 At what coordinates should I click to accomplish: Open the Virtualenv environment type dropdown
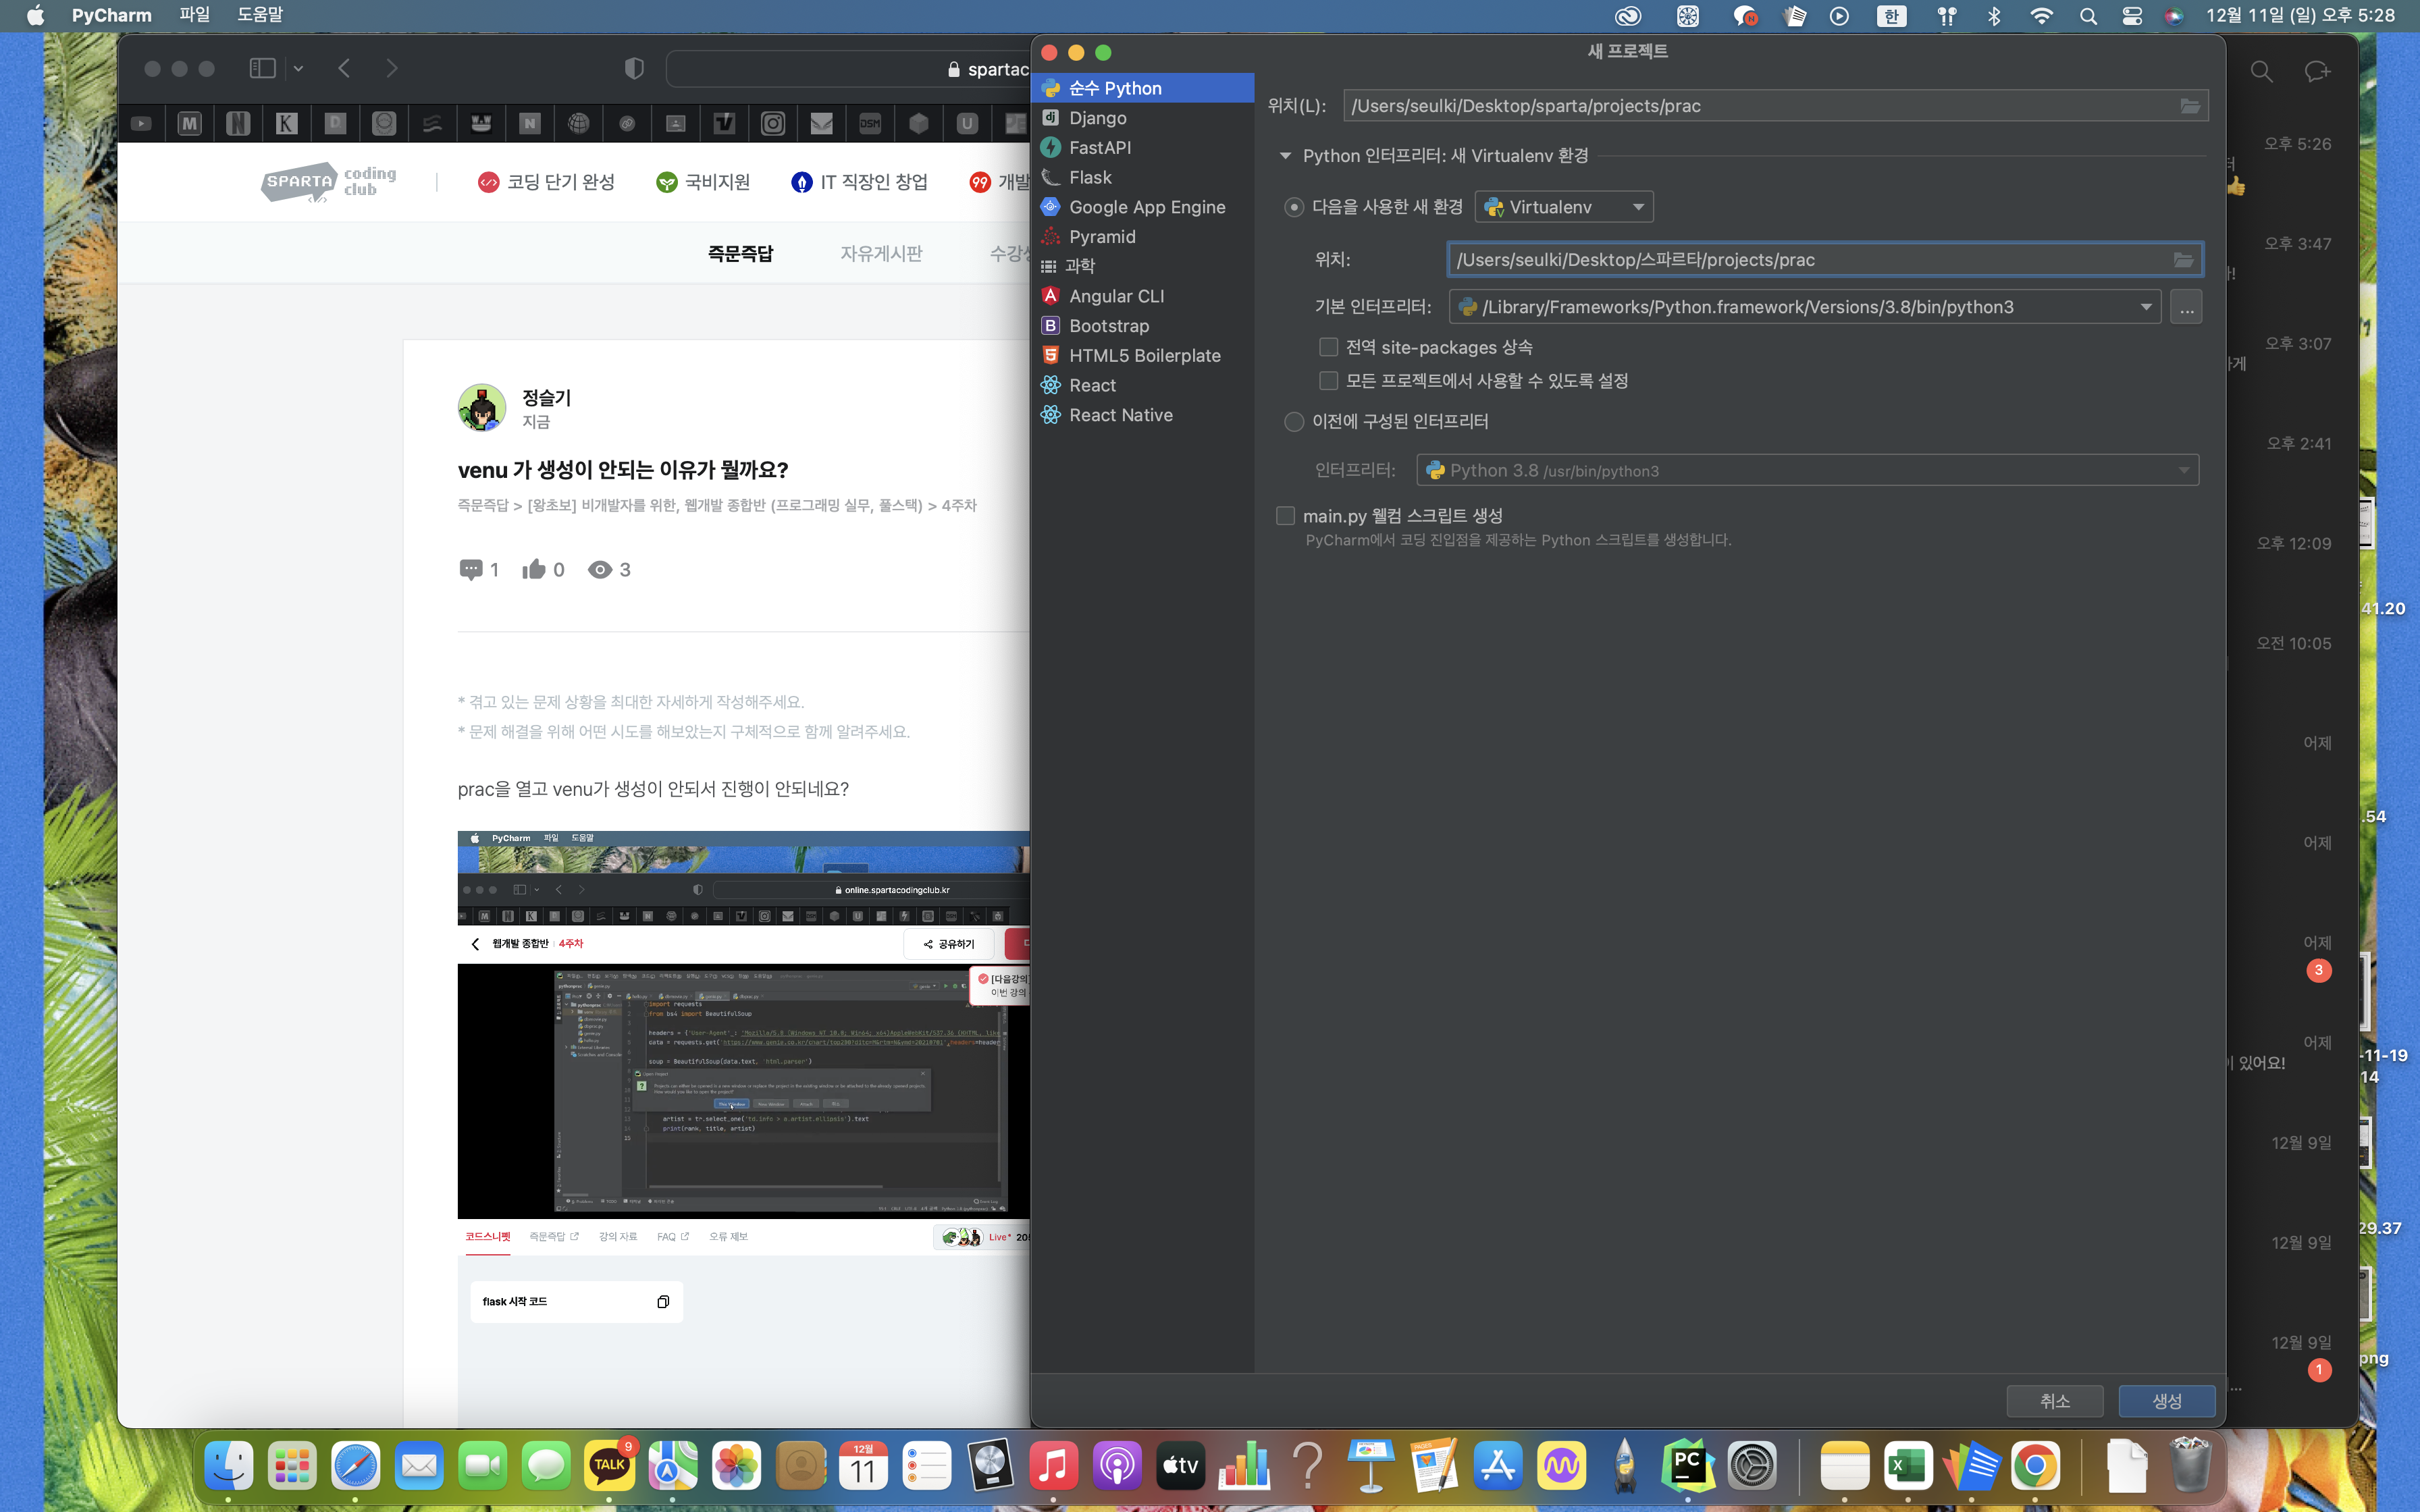1564,207
